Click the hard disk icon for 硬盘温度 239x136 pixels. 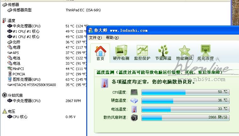coord(134,101)
